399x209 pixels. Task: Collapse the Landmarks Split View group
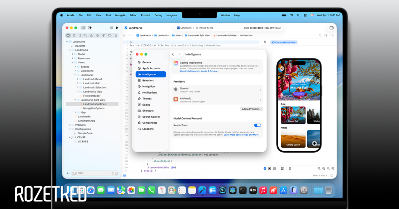75,100
